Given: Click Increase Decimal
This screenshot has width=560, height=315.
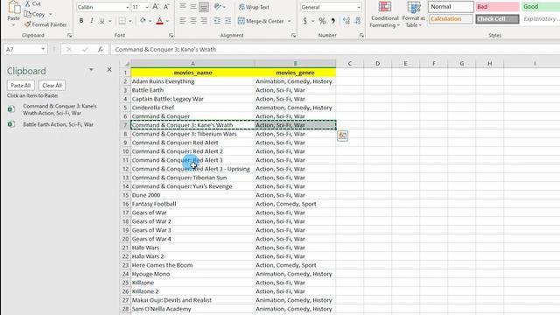Looking at the screenshot, I should (346, 21).
